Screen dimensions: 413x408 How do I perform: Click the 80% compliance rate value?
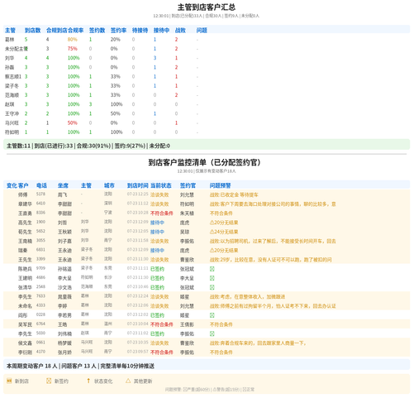tap(73, 40)
